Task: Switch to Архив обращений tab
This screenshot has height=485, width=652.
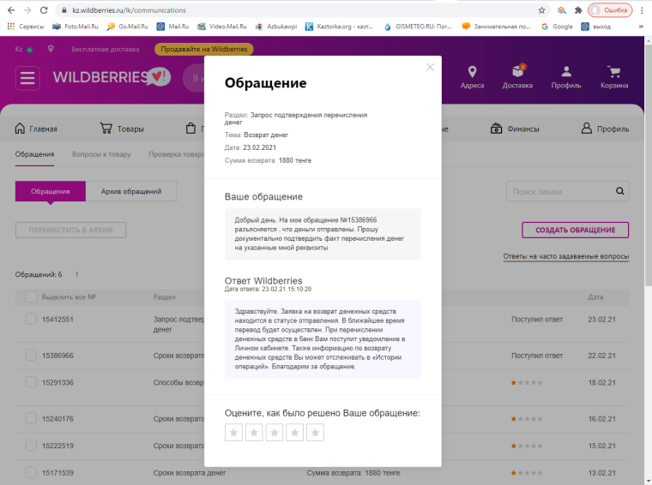Action: tap(131, 191)
